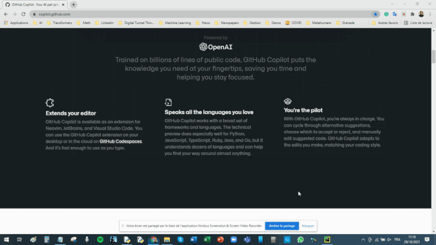
Task: Open the AI bookmarks folder
Action: click(x=38, y=23)
